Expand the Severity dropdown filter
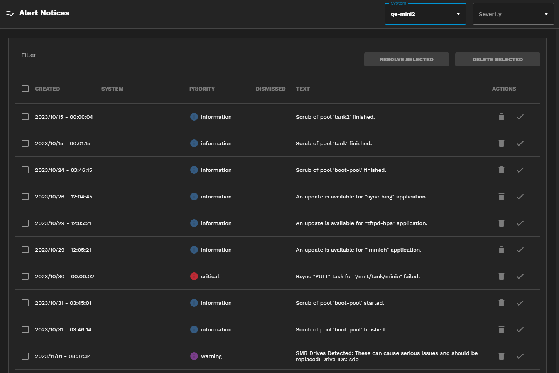 513,14
